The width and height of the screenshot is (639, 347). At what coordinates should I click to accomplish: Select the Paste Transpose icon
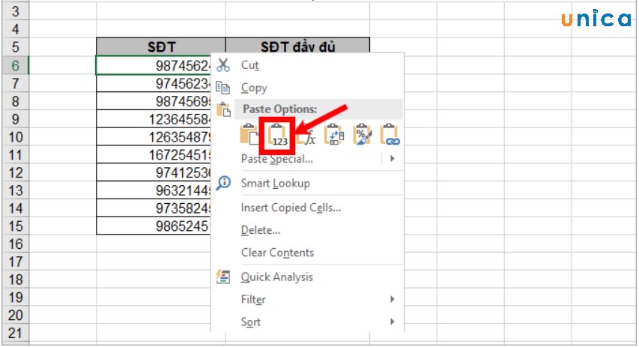[x=334, y=135]
